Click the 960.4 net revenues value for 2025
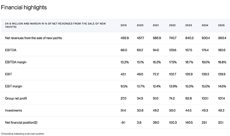 [x=222, y=38]
